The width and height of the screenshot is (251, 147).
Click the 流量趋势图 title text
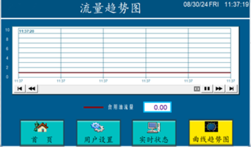pos(110,8)
